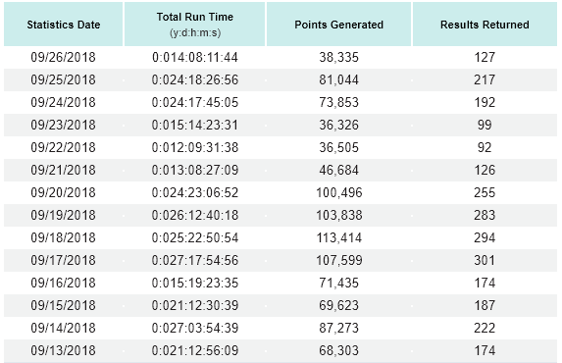Viewport: 562px width, 363px height.
Task: Click results value 126
Action: point(485,171)
